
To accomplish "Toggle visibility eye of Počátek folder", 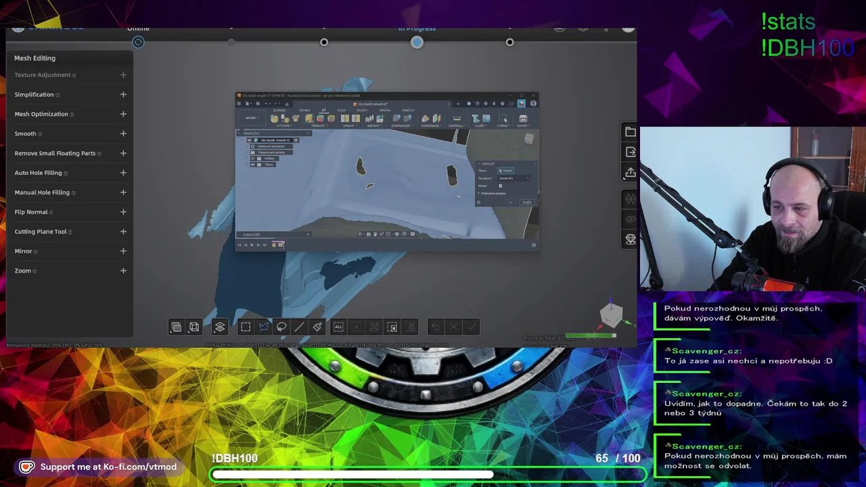I will (x=252, y=158).
